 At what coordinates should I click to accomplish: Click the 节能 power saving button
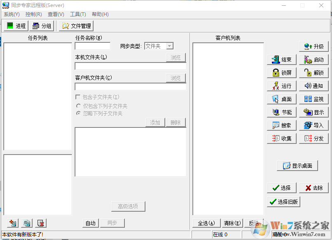point(282,112)
